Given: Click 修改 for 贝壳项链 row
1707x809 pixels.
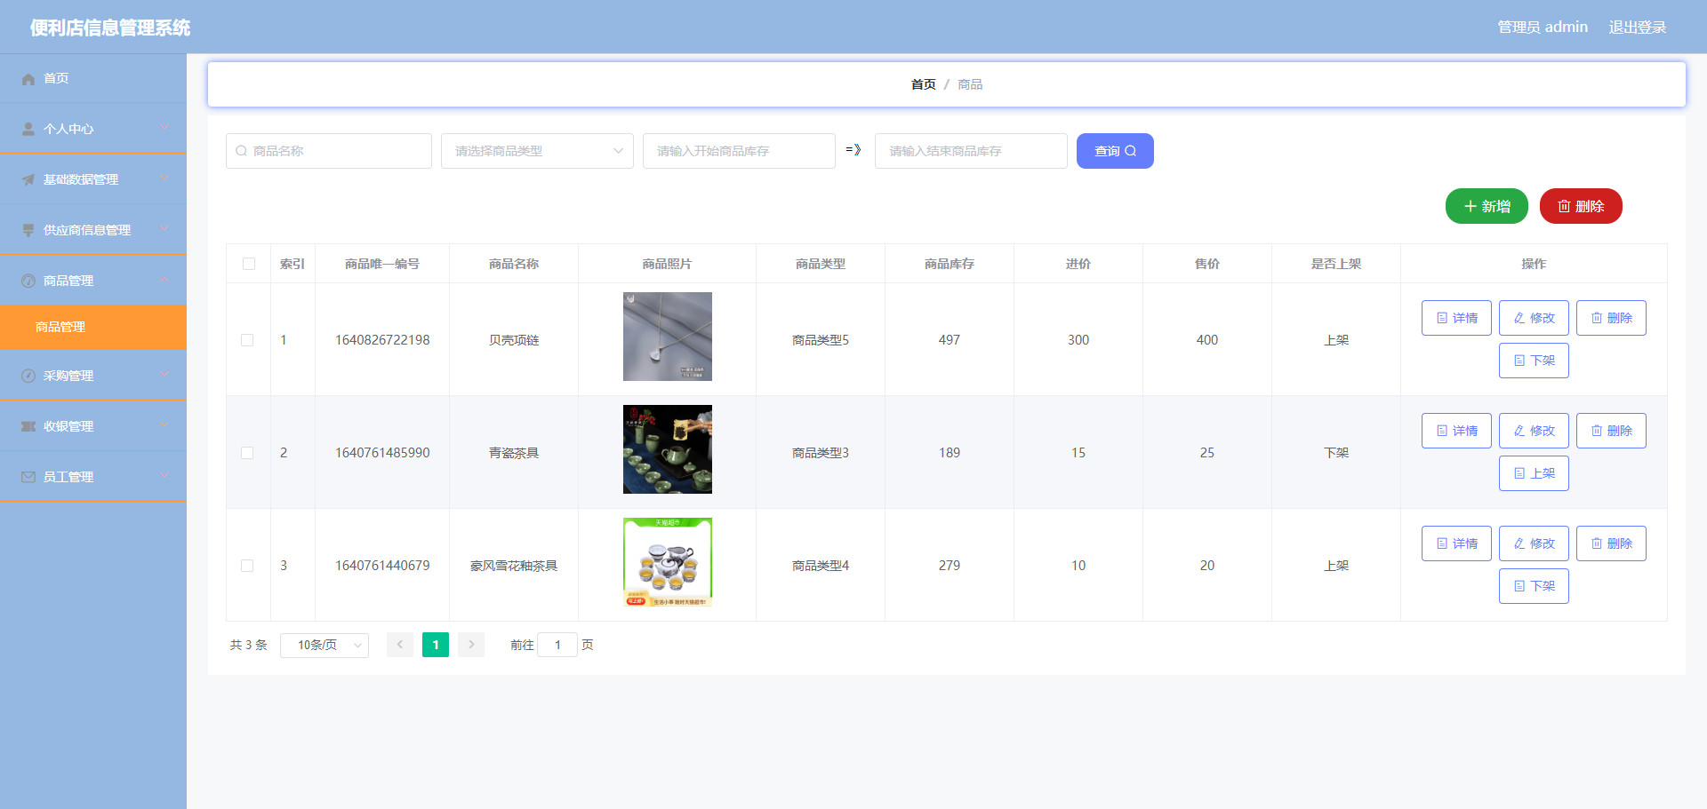Looking at the screenshot, I should 1534,318.
